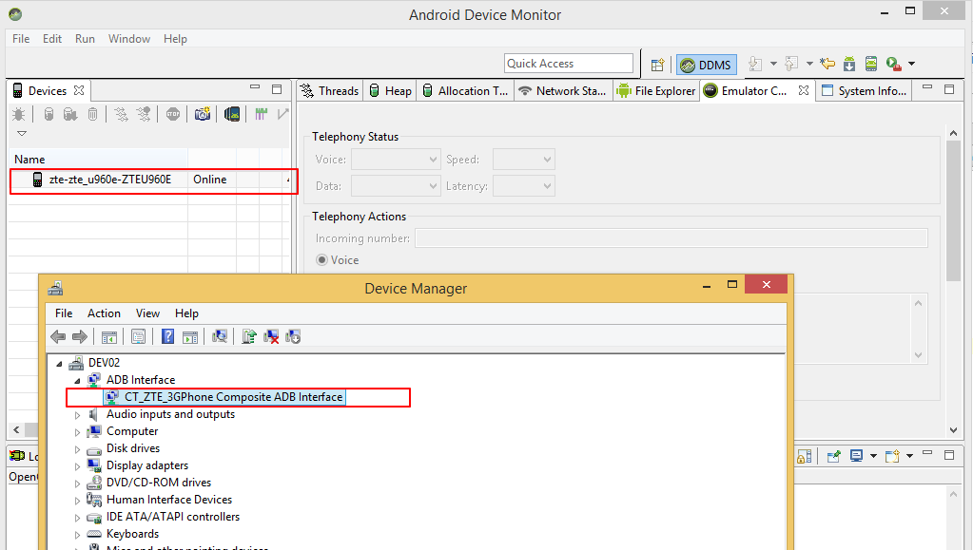Select the Voice radio button
This screenshot has width=973, height=550.
[321, 260]
